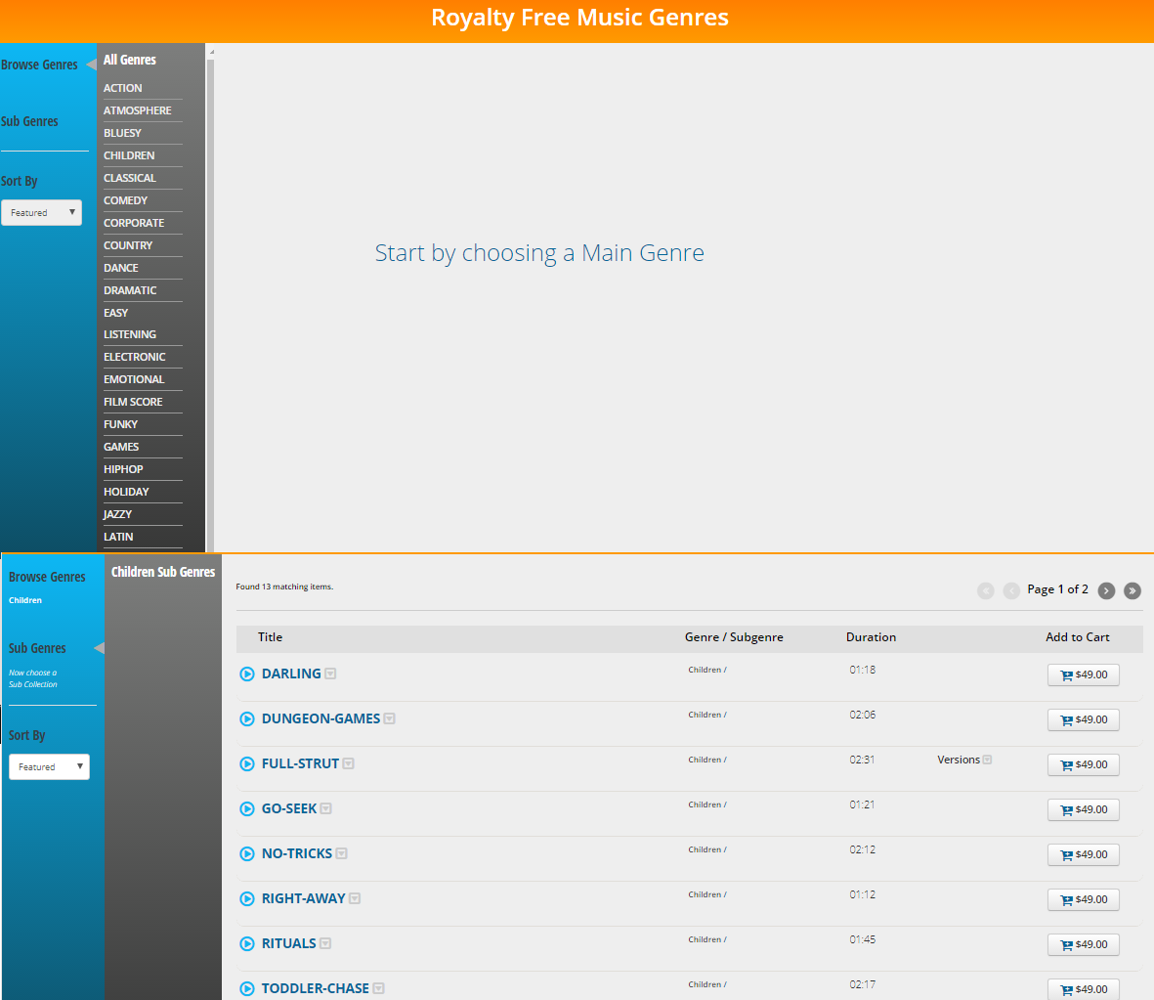Image resolution: width=1154 pixels, height=1000 pixels.
Task: Pick the ELECTRONIC genre
Action: [x=135, y=357]
